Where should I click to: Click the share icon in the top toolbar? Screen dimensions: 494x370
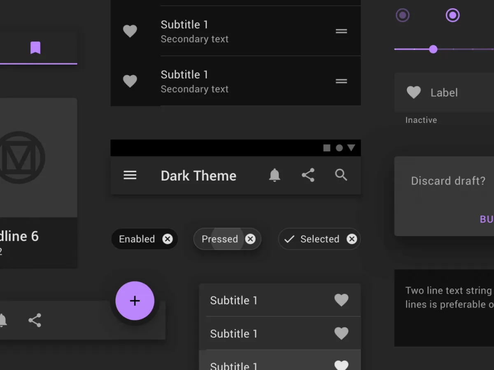[x=308, y=175]
